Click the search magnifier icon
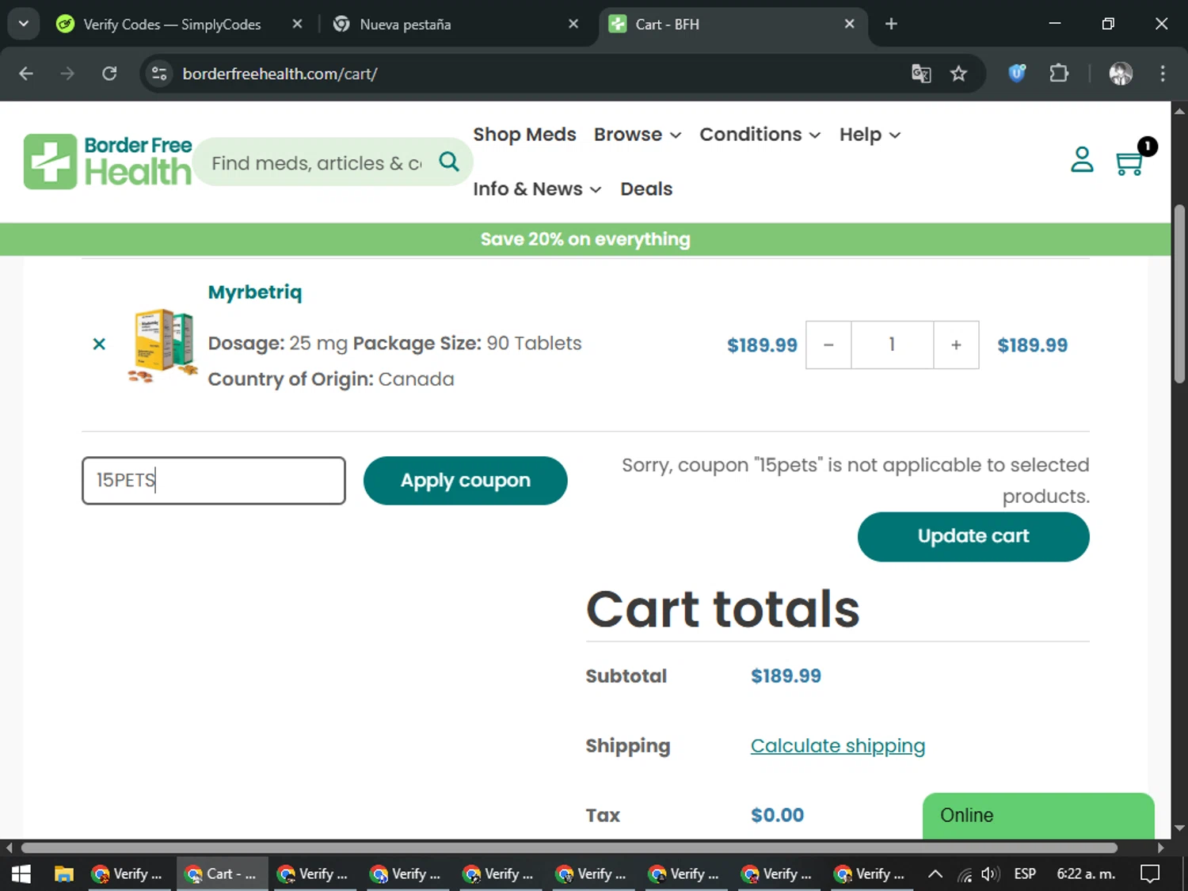Image resolution: width=1188 pixels, height=891 pixels. coord(449,162)
